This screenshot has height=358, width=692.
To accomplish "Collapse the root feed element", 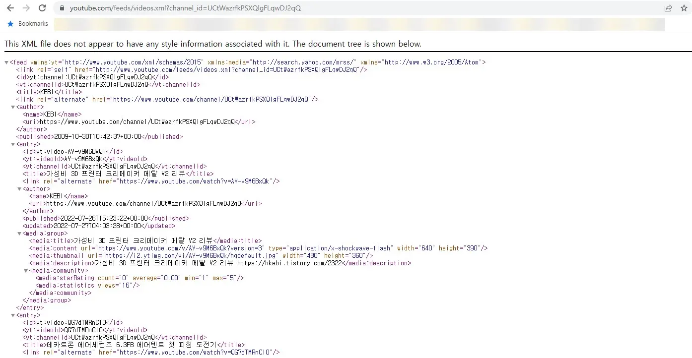I will [6, 62].
